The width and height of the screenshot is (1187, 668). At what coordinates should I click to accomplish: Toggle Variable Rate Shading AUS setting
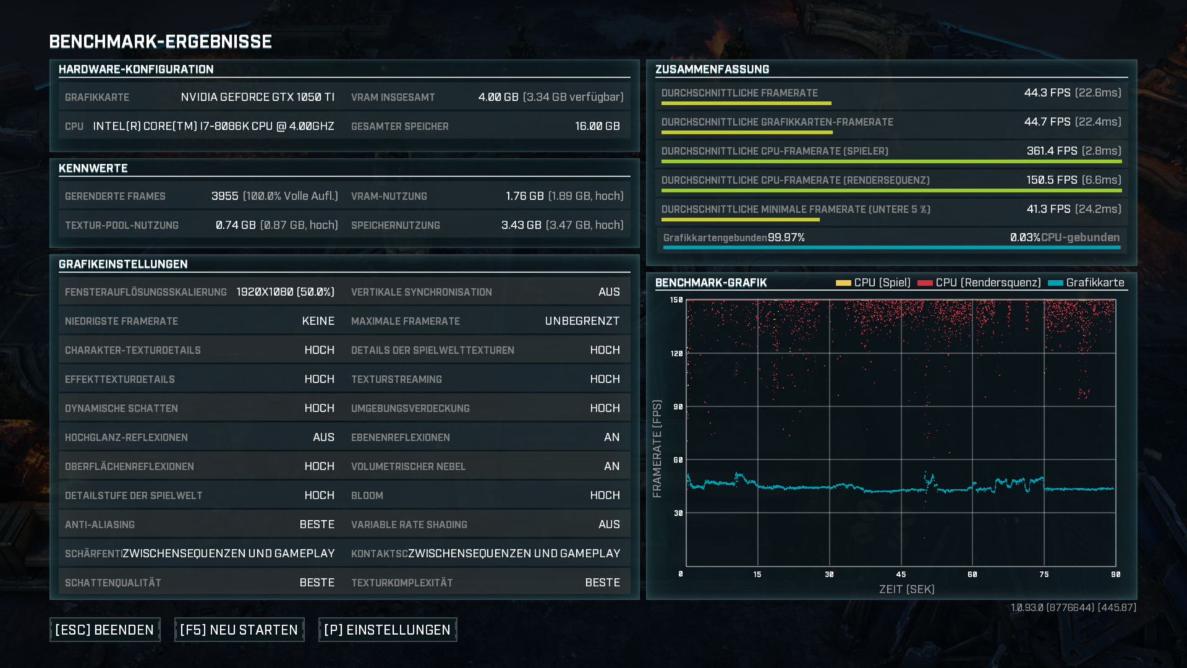[612, 525]
